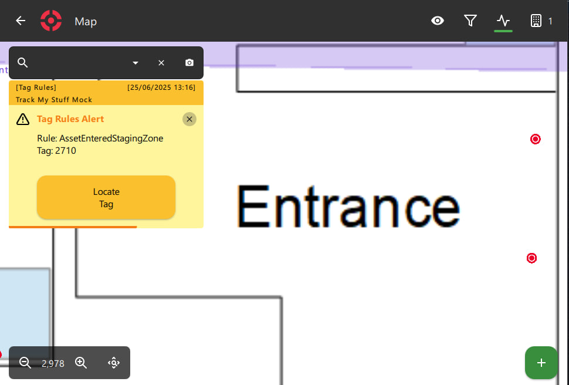Click the Rule: AssetEnteredStagingZone text
Viewport: 569px width, 385px height.
coord(100,139)
